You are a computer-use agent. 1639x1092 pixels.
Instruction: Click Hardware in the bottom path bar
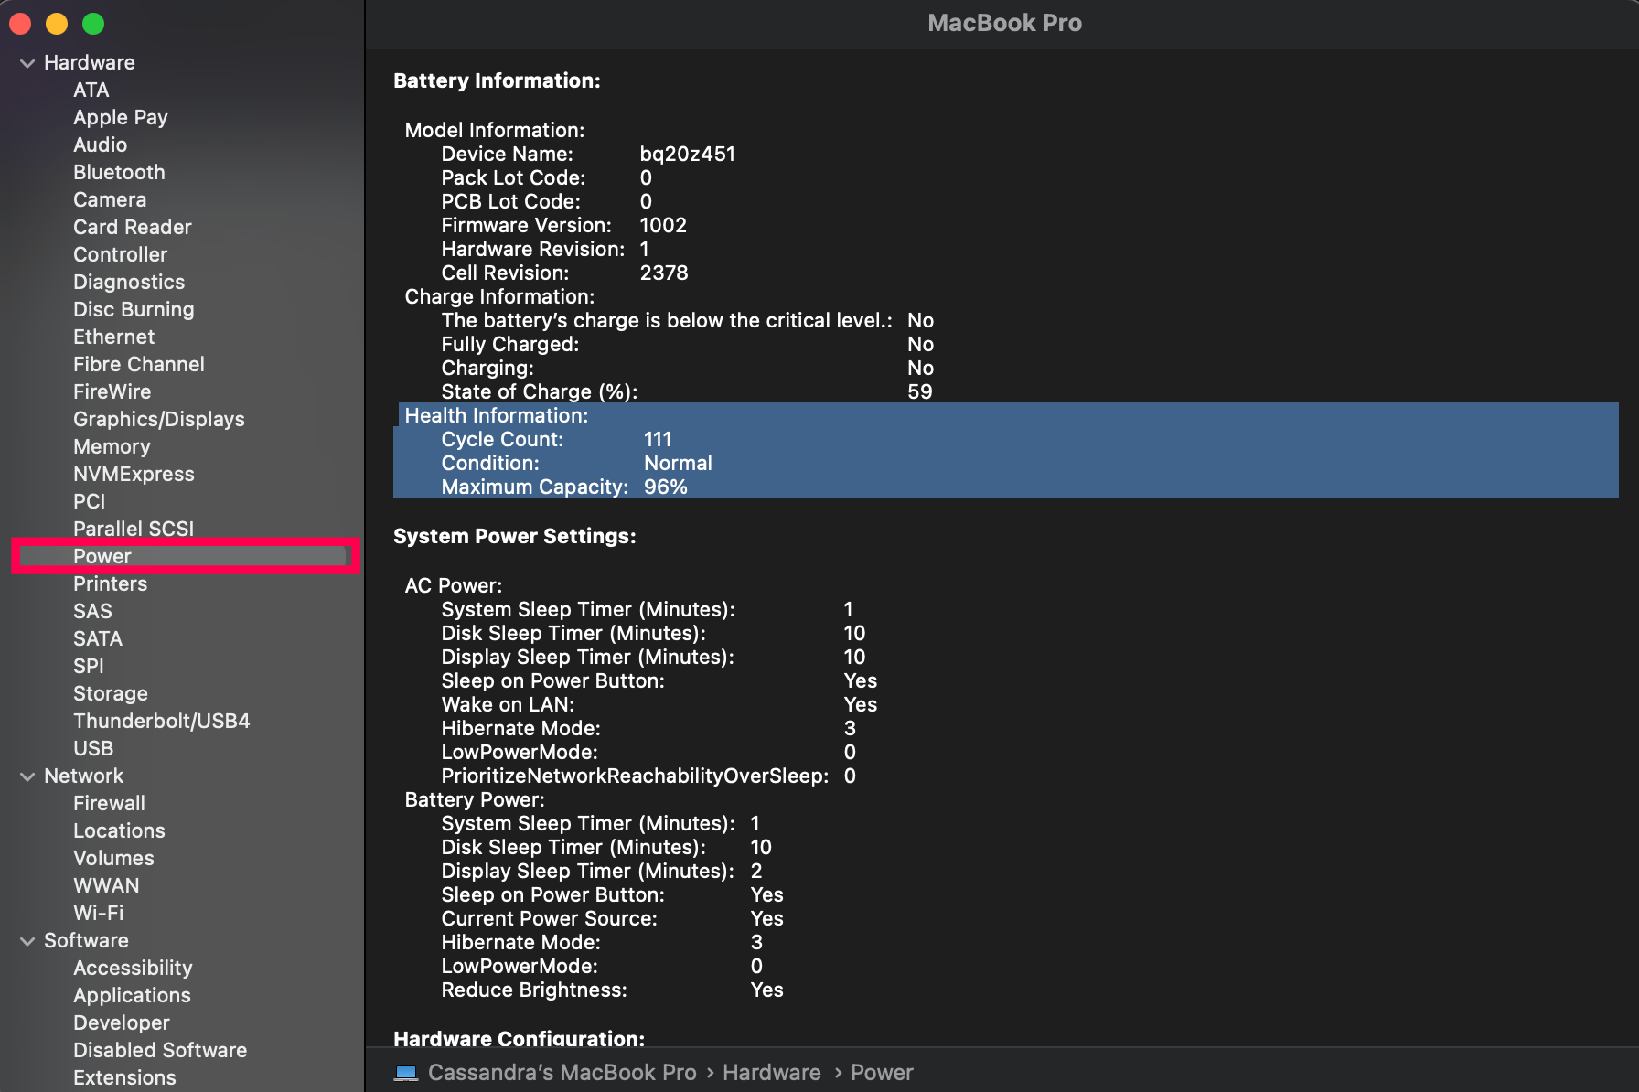pyautogui.click(x=771, y=1072)
